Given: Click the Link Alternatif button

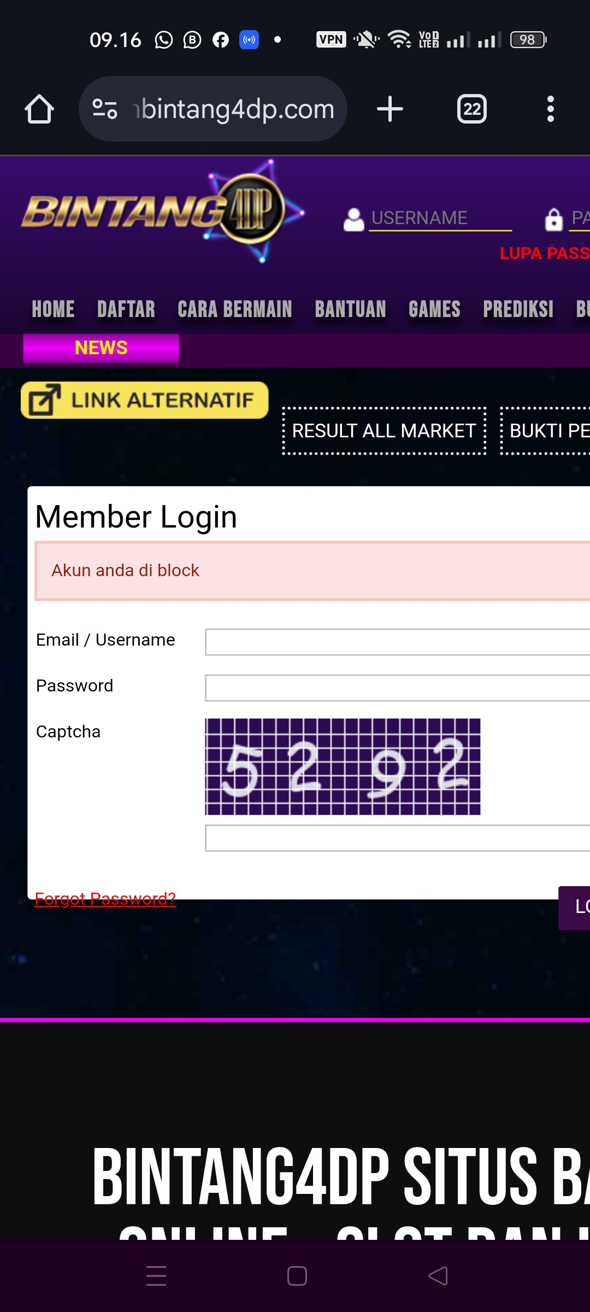Looking at the screenshot, I should click(x=145, y=400).
